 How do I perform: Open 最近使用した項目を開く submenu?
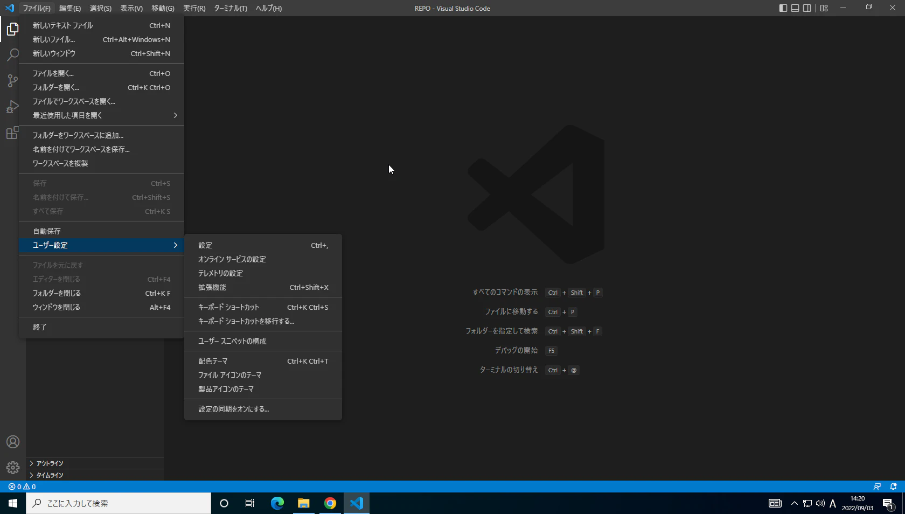(x=102, y=115)
